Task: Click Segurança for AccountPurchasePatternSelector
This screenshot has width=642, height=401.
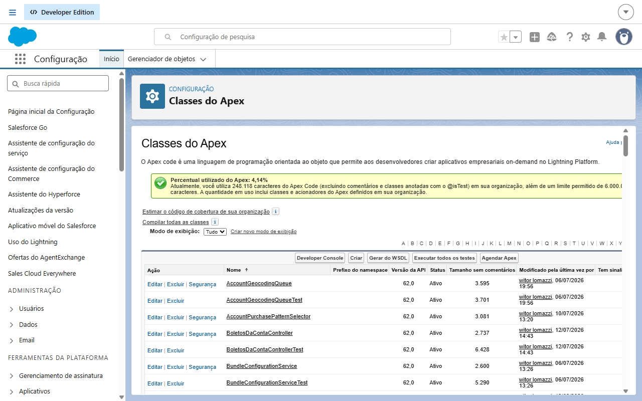Action: point(203,317)
